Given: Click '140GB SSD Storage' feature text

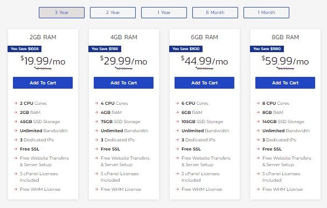Looking at the screenshot, I should pos(283,121).
